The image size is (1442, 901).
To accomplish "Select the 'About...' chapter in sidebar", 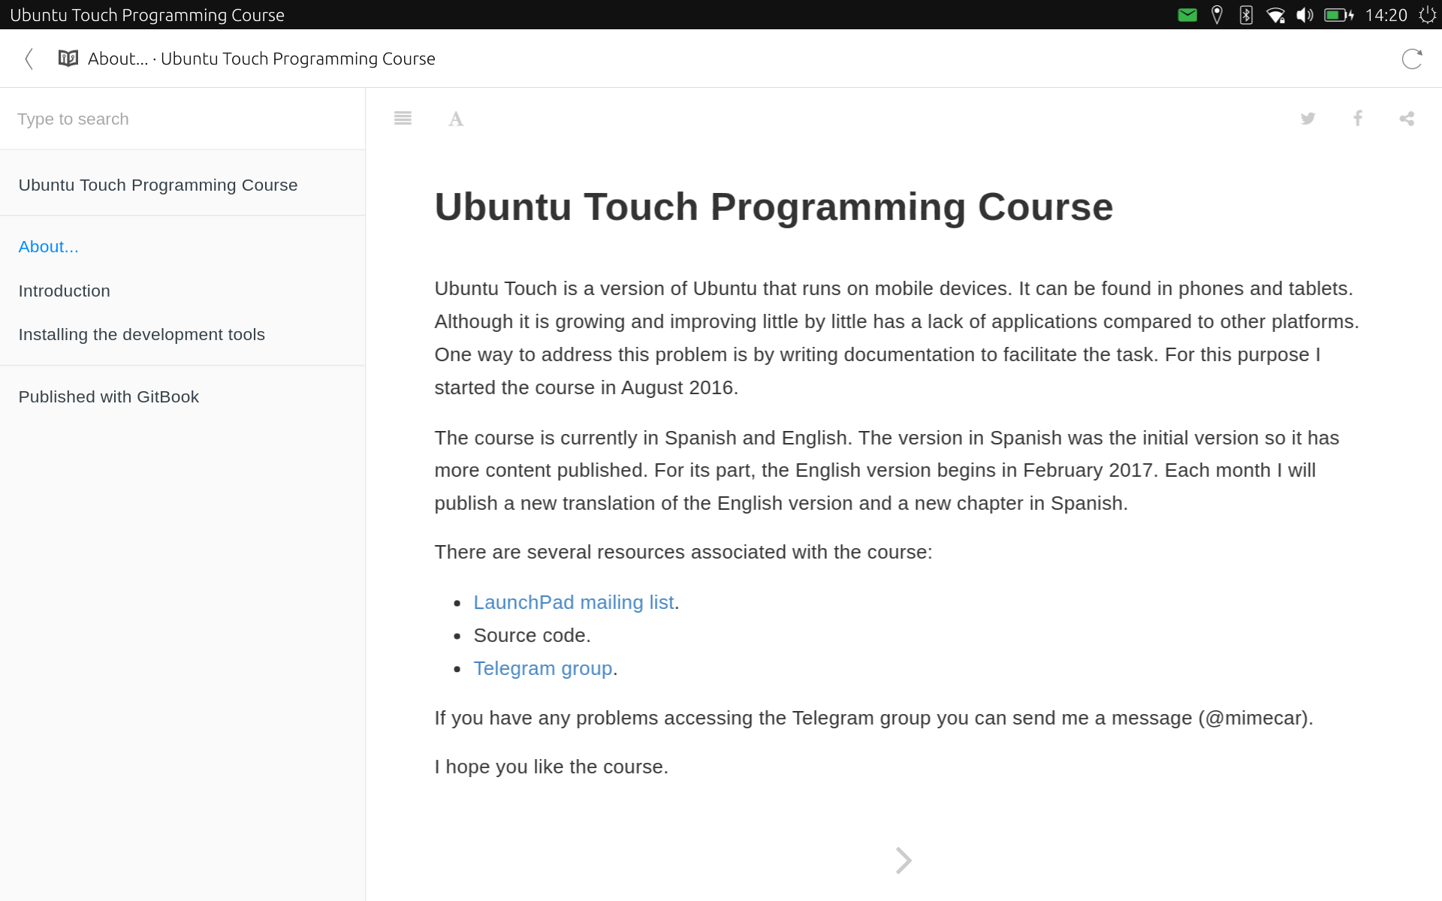I will tap(183, 246).
